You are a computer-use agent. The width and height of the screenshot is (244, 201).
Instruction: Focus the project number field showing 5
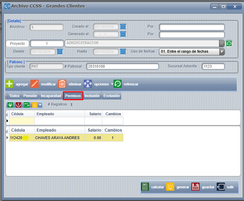[47, 43]
